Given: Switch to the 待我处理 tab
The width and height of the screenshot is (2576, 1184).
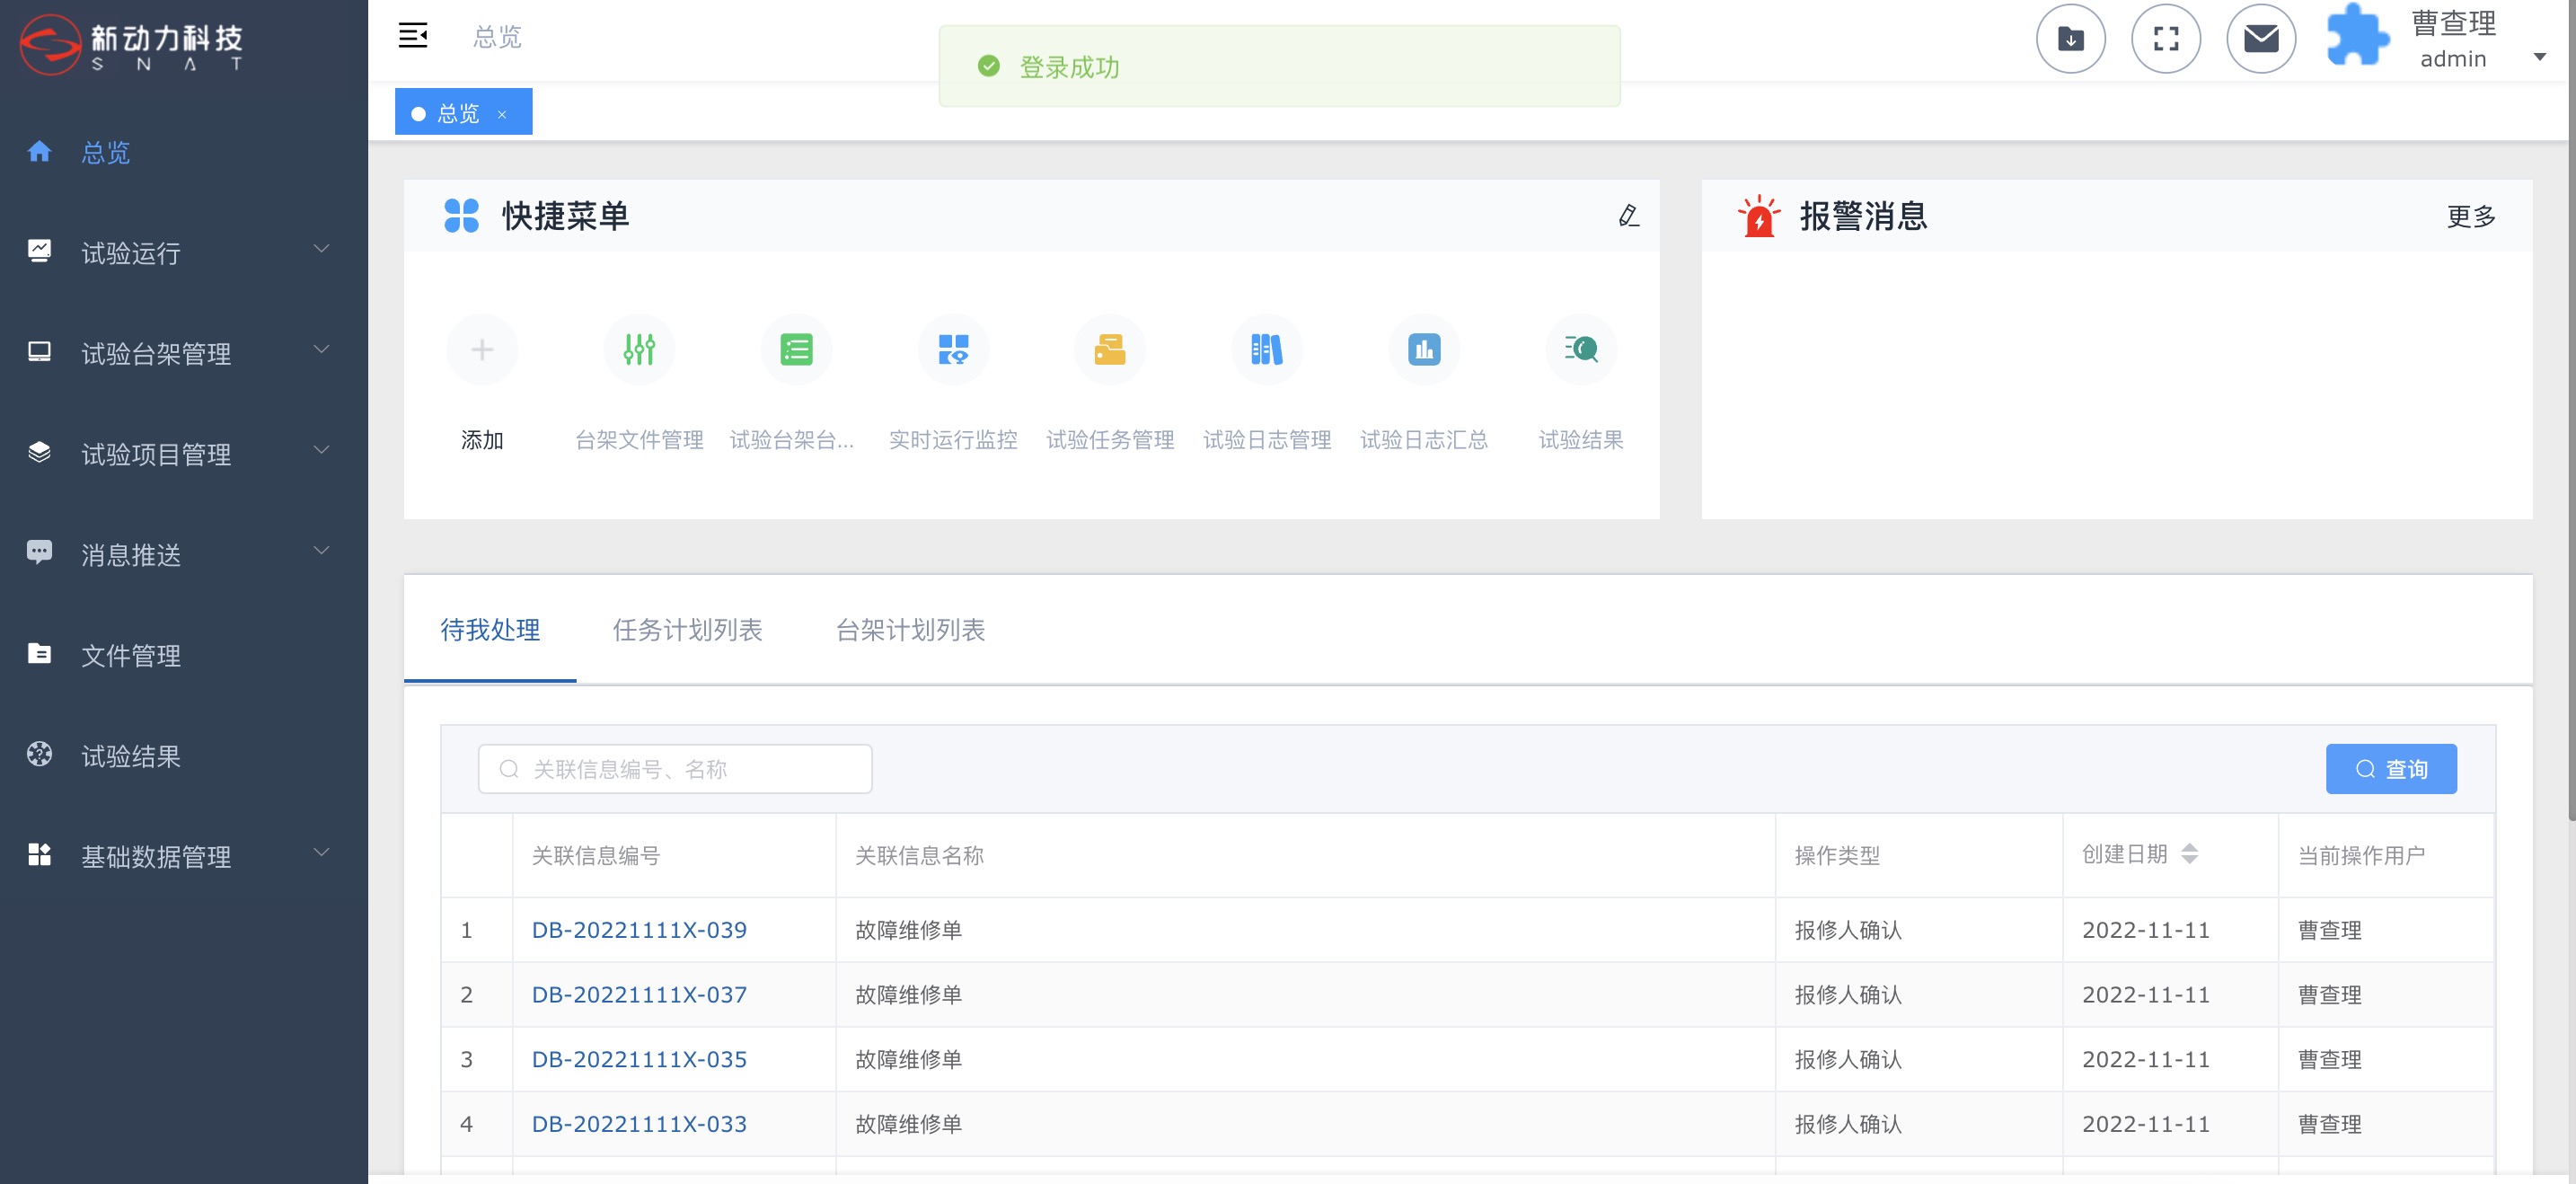Looking at the screenshot, I should point(490,630).
